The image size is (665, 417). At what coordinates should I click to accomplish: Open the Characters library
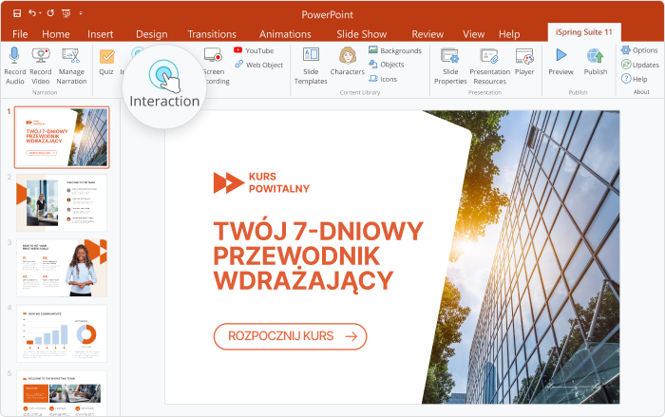click(x=348, y=62)
